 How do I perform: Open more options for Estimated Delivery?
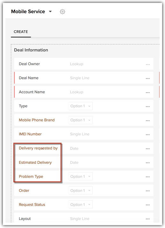(148, 163)
